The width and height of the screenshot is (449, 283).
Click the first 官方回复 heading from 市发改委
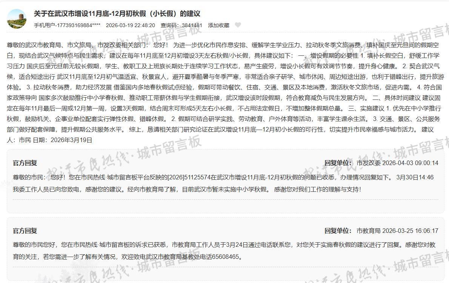(25, 163)
